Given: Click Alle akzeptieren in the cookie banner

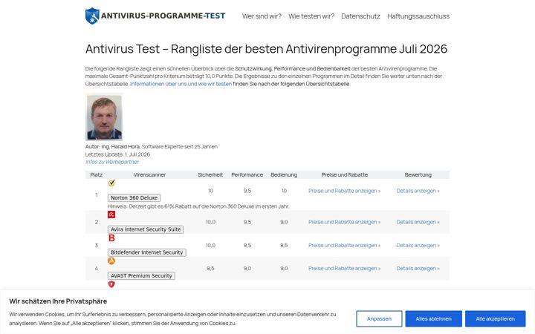Looking at the screenshot, I should point(496,318).
